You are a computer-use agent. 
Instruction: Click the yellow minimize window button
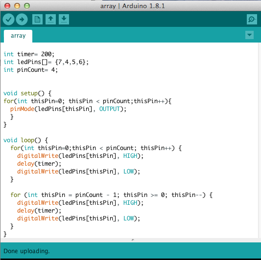coord(17,6)
